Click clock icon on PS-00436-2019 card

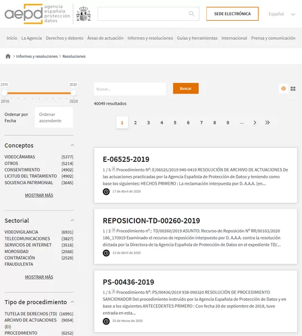106,321
